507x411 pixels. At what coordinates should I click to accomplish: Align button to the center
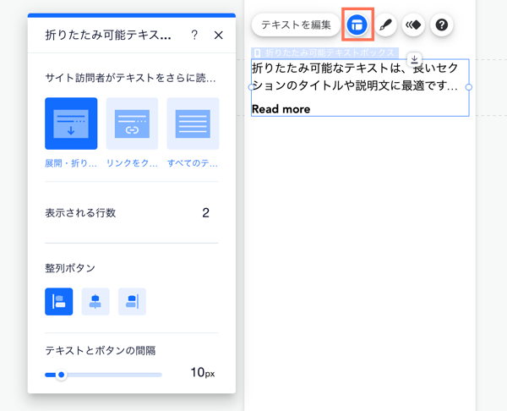(x=95, y=302)
